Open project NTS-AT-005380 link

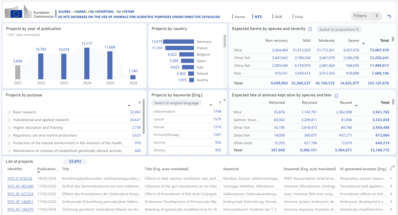point(20,186)
